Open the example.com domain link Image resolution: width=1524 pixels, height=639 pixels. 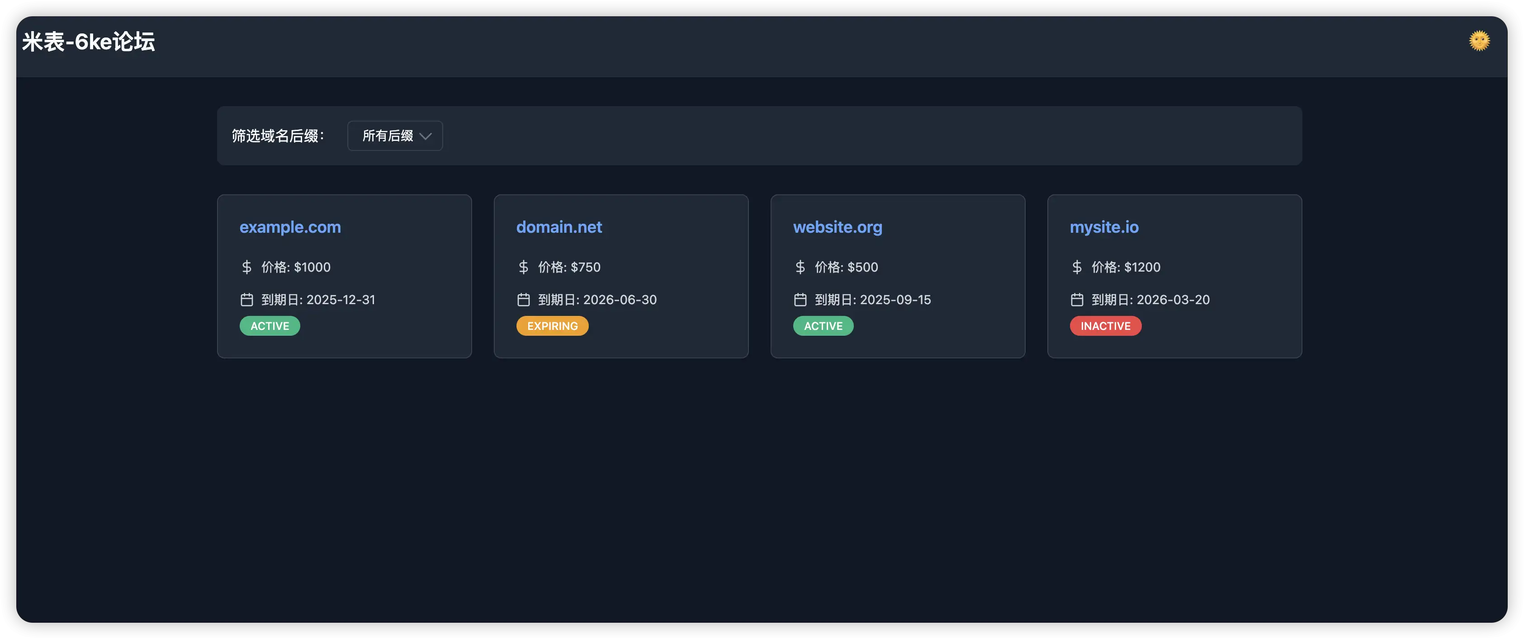click(290, 227)
